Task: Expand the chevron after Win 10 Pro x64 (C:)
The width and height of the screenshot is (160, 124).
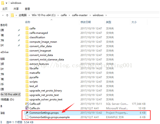Action: pyautogui.click(x=58, y=15)
